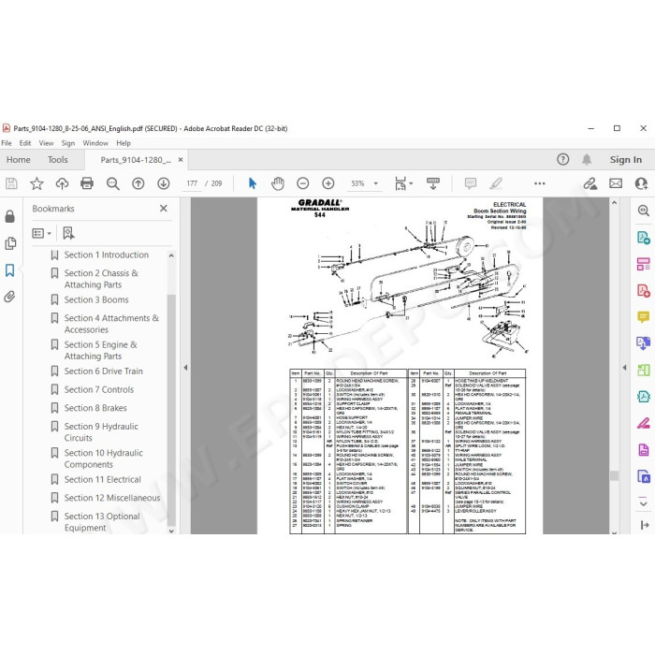655x655 pixels.
Task: Open the security lock panel icon
Action: pos(10,216)
